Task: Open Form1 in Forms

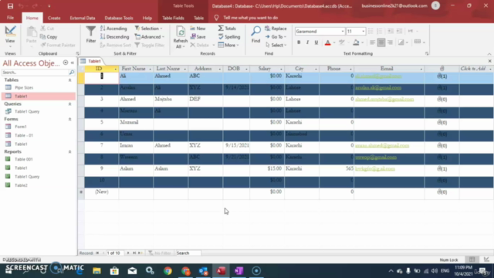Action: point(21,127)
